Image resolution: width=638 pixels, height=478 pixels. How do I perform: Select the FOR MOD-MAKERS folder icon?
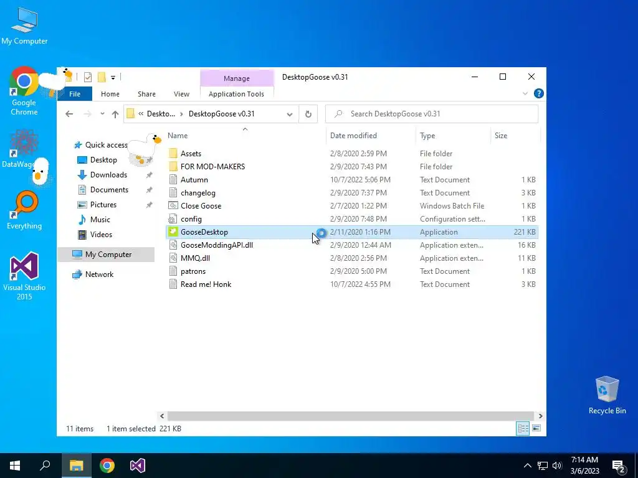[173, 166]
